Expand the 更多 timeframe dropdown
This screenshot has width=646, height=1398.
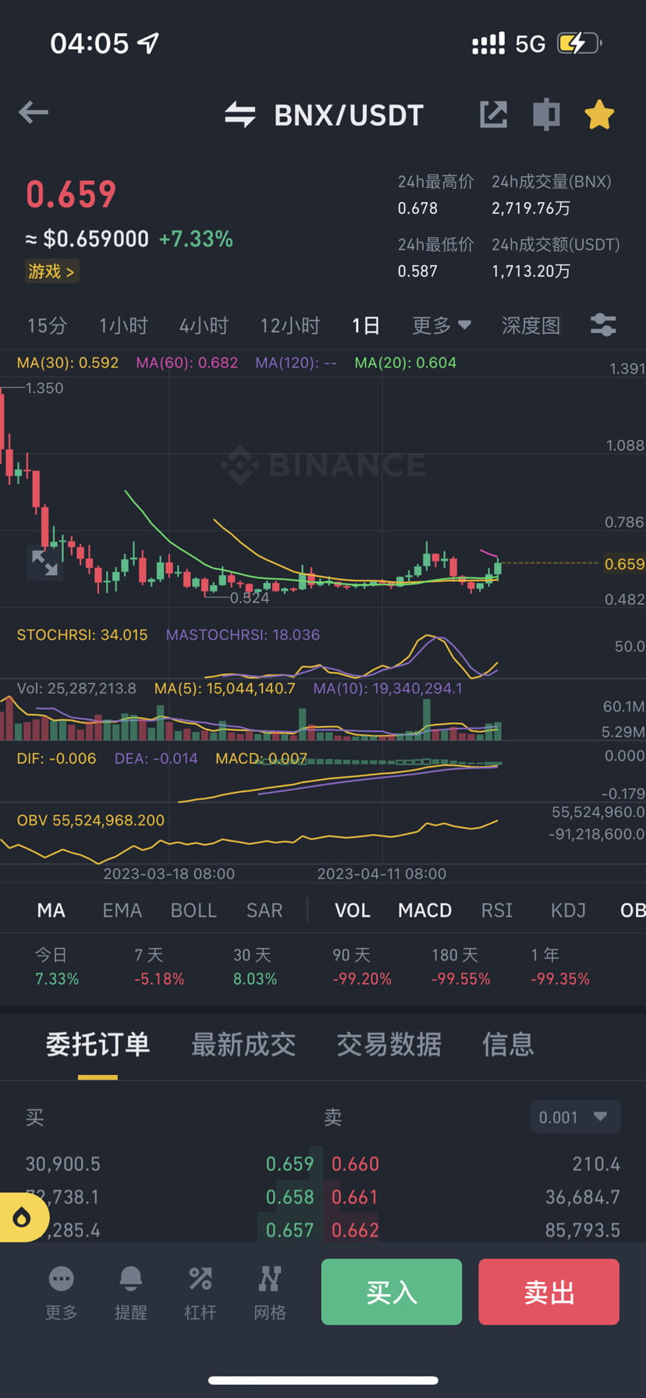coord(442,325)
